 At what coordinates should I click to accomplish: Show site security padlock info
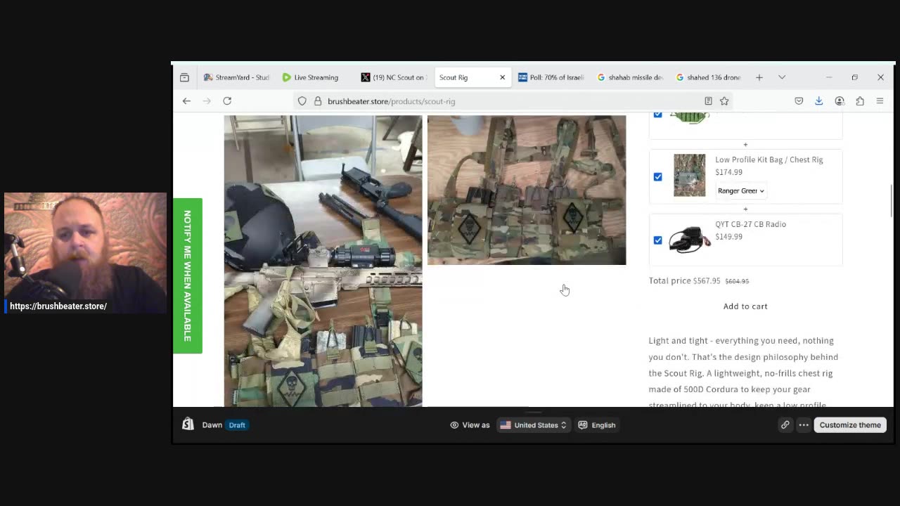[x=318, y=101]
